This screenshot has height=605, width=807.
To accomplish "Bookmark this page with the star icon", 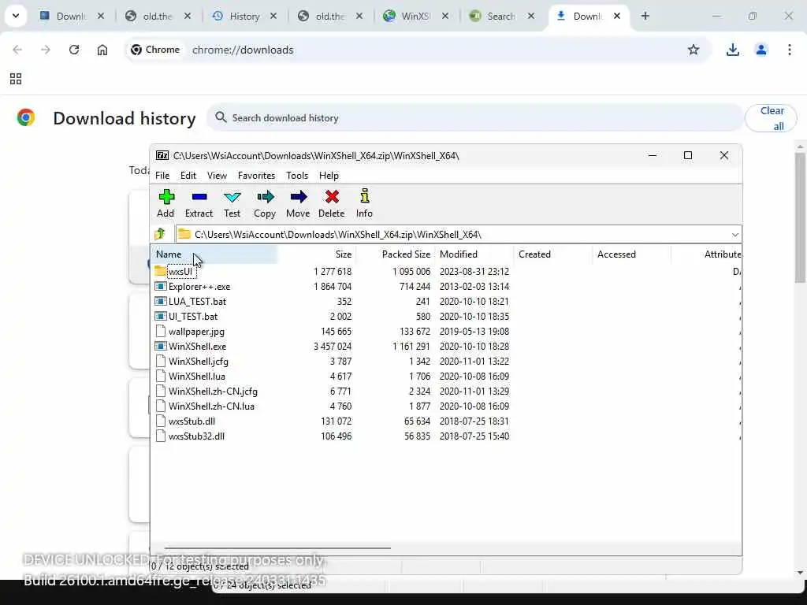I will (694, 50).
